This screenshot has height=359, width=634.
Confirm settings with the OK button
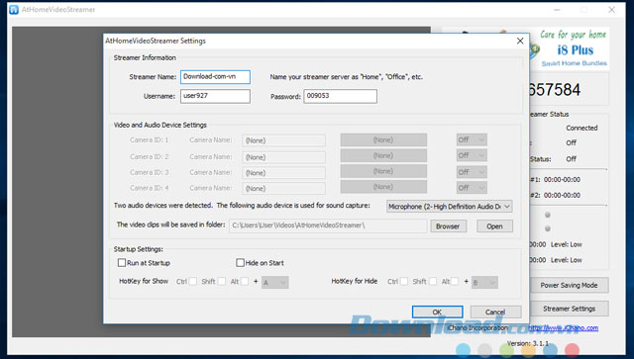pos(438,313)
